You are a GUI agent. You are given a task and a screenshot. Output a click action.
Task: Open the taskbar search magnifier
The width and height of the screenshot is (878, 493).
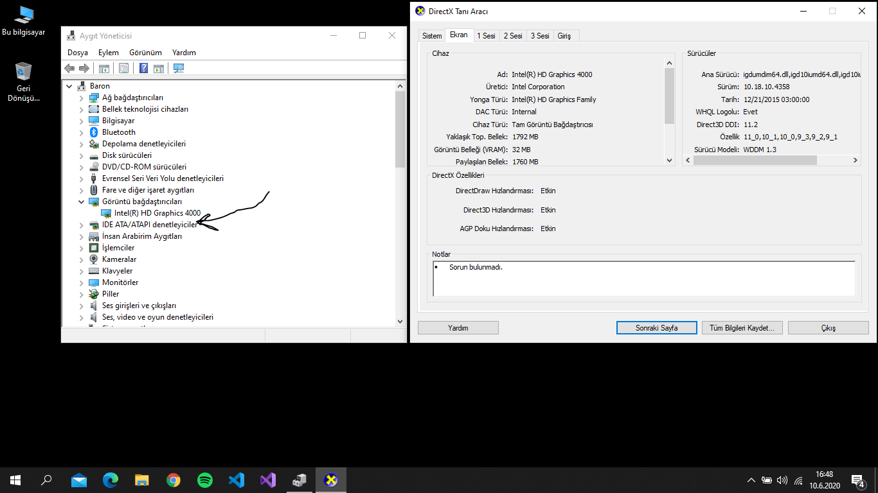click(46, 480)
